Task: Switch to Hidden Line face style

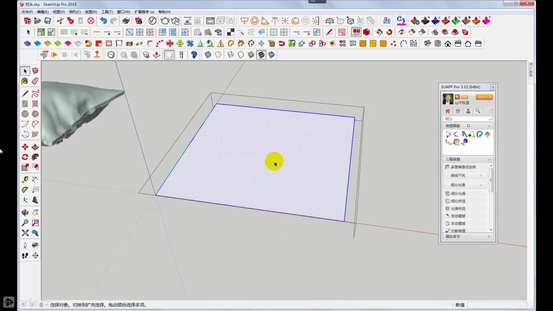Action: [x=241, y=55]
